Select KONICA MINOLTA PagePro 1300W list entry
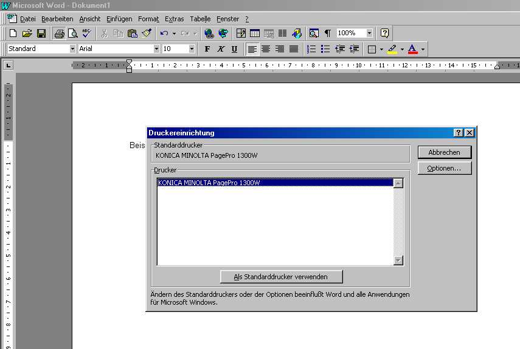Viewport: 520px width, 349px height. tap(275, 183)
